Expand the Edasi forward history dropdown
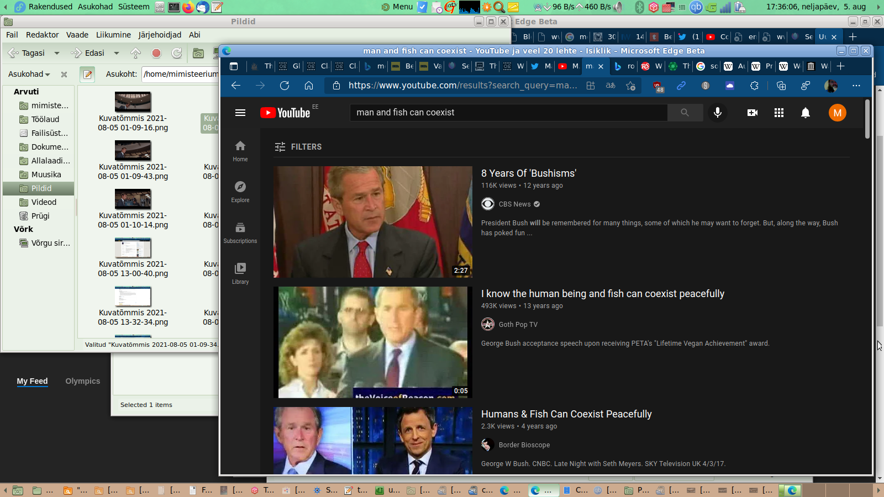884x497 pixels. click(x=116, y=54)
